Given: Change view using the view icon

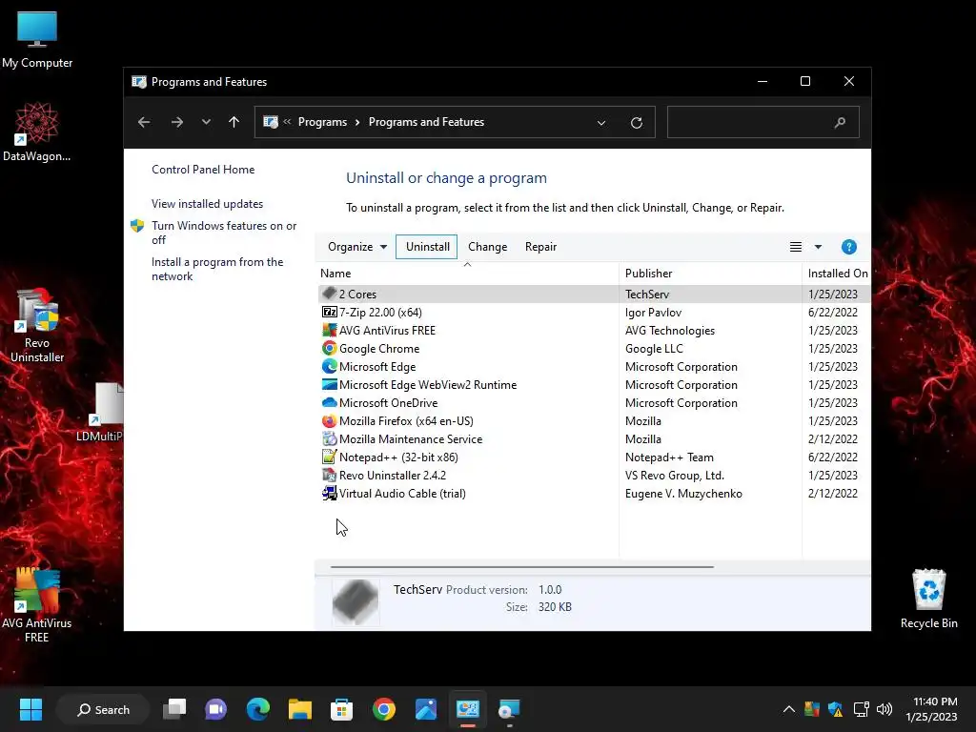Looking at the screenshot, I should pos(796,247).
